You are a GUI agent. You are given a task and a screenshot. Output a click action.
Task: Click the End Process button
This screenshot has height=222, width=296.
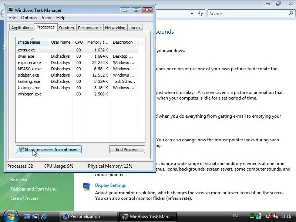127,149
